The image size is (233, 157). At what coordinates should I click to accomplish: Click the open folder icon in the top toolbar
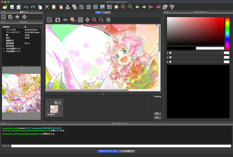5,7
